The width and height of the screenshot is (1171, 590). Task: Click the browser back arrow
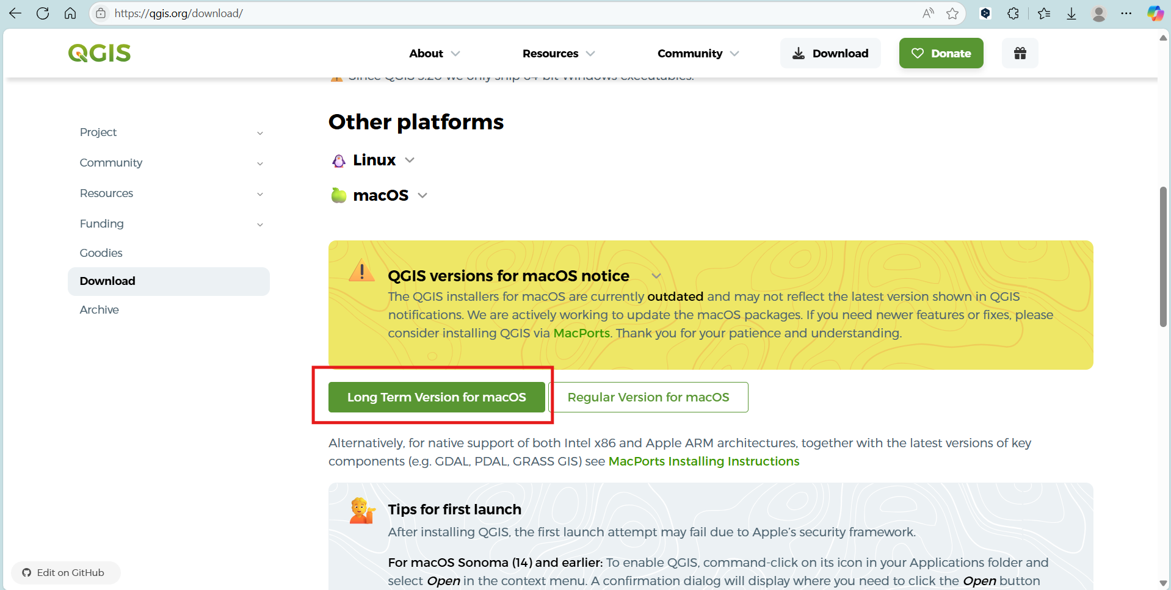tap(15, 13)
